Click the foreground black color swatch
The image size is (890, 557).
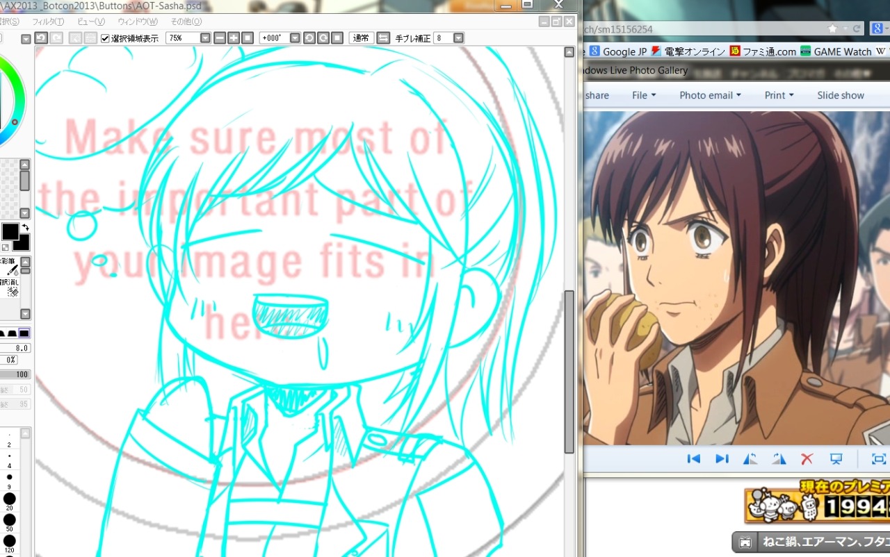(x=10, y=231)
